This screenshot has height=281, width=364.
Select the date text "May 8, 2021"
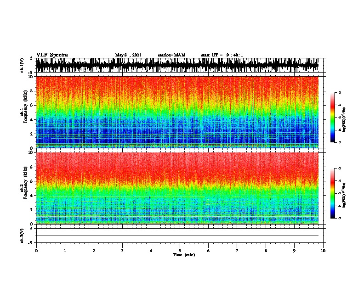(128, 55)
